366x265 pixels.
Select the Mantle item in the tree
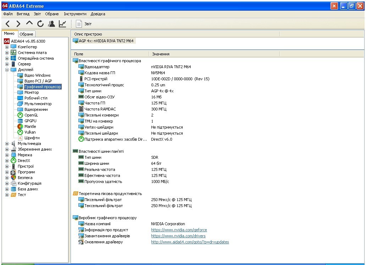(x=30, y=126)
